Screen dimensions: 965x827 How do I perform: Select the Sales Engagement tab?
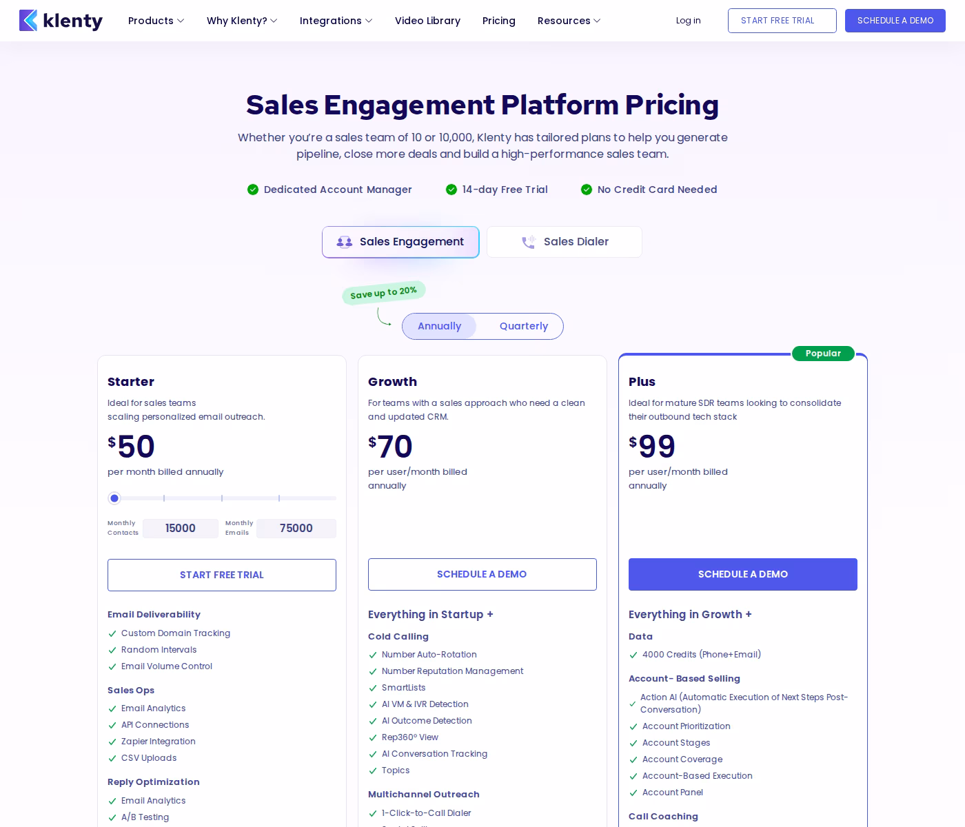[400, 242]
